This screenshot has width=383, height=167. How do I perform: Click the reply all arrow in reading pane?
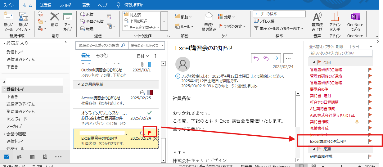(x=266, y=58)
